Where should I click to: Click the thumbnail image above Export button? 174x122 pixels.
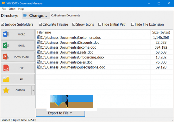[71, 101]
